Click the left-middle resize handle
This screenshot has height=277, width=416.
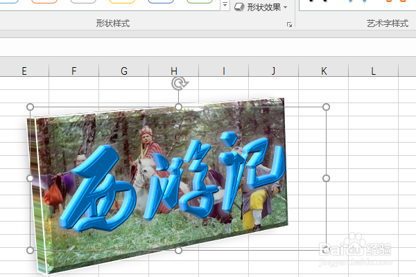[x=31, y=179]
